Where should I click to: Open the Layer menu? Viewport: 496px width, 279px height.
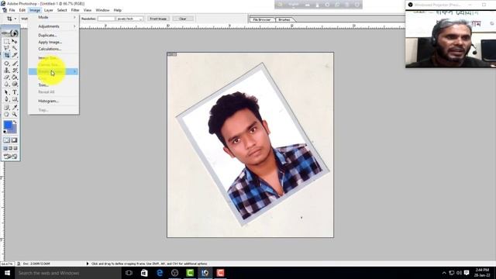tap(48, 10)
